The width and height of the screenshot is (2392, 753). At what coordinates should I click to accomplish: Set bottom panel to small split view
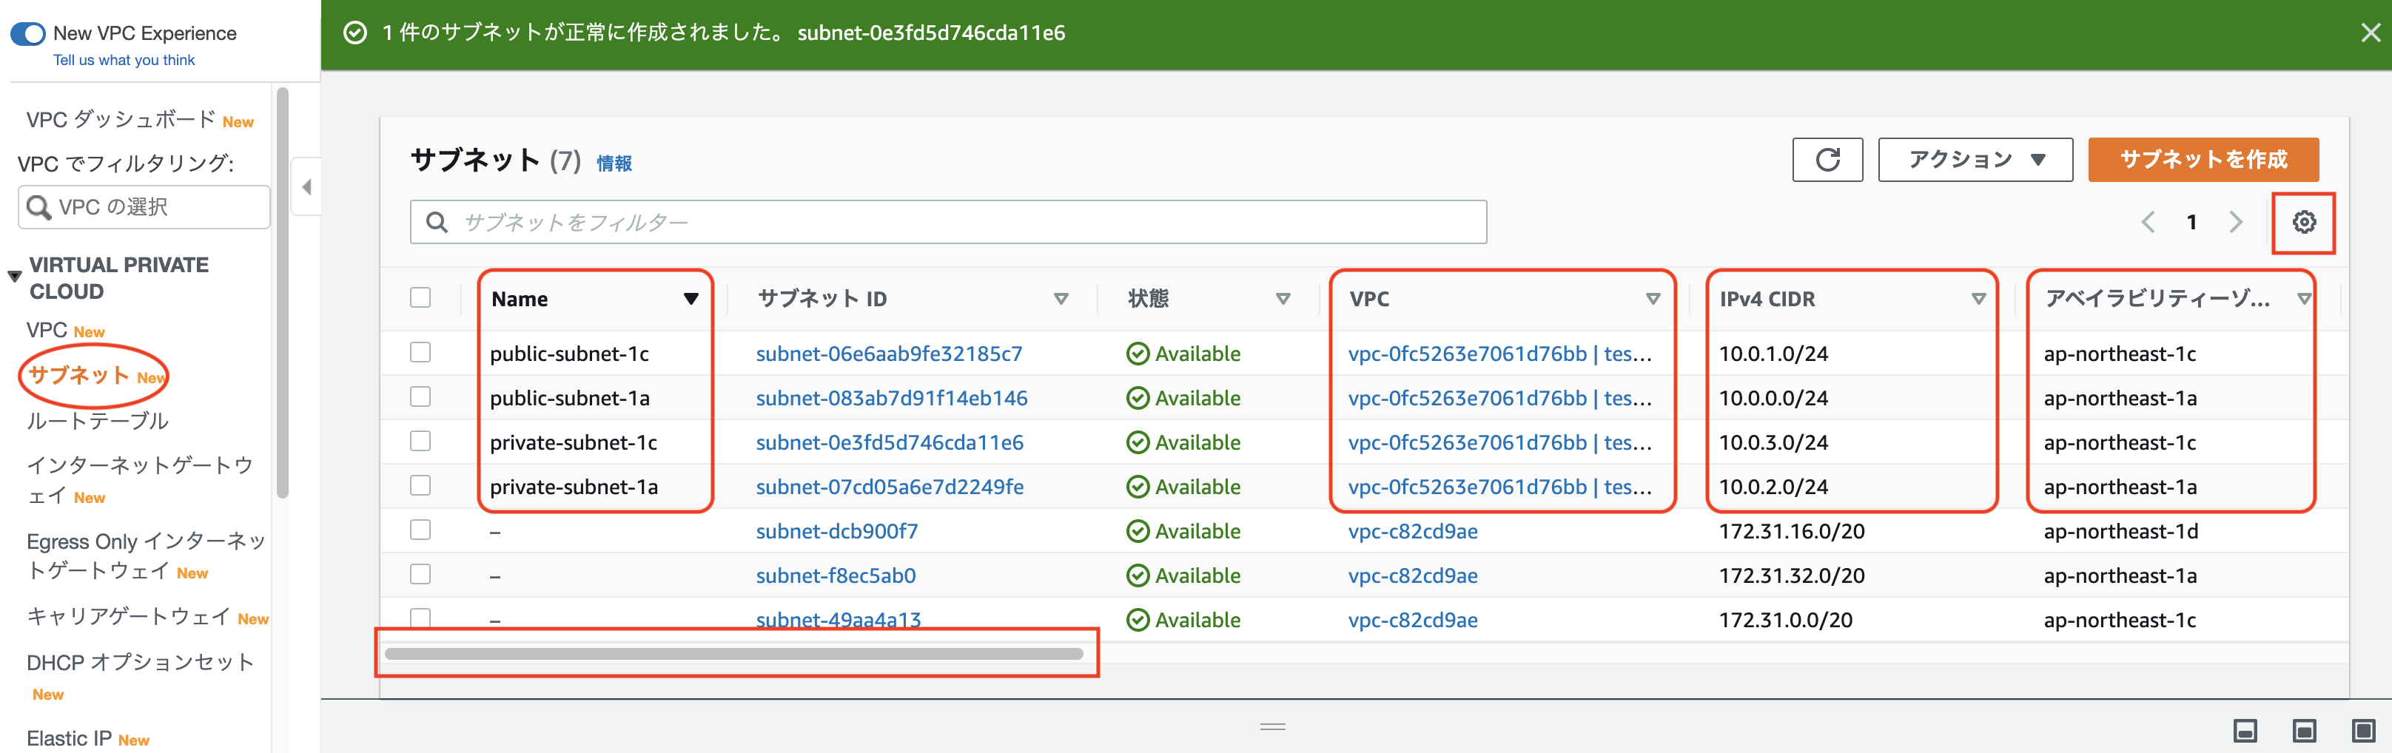[2245, 731]
